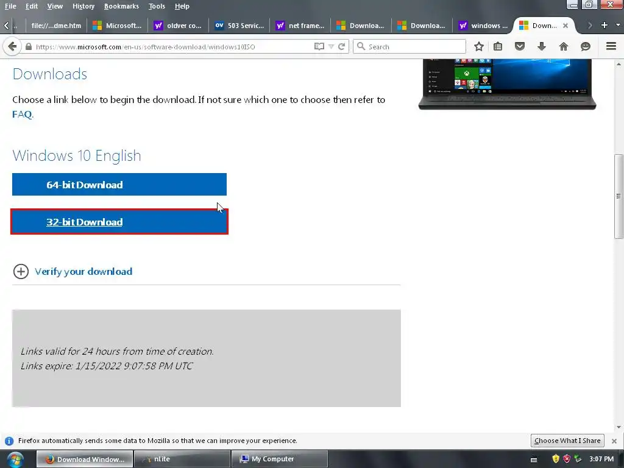Click the padlock site identity icon
Image resolution: width=624 pixels, height=468 pixels.
(x=28, y=46)
